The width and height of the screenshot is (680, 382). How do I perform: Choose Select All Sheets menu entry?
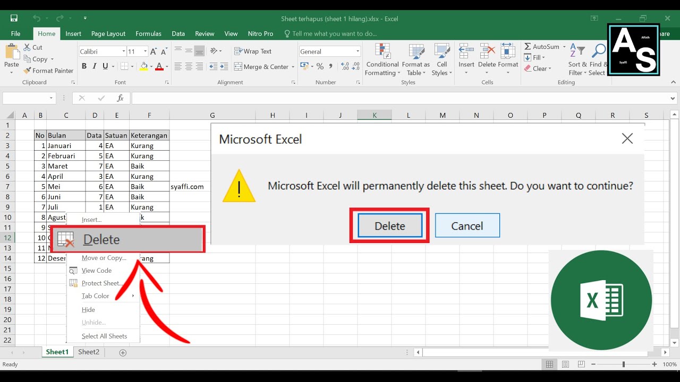click(103, 336)
